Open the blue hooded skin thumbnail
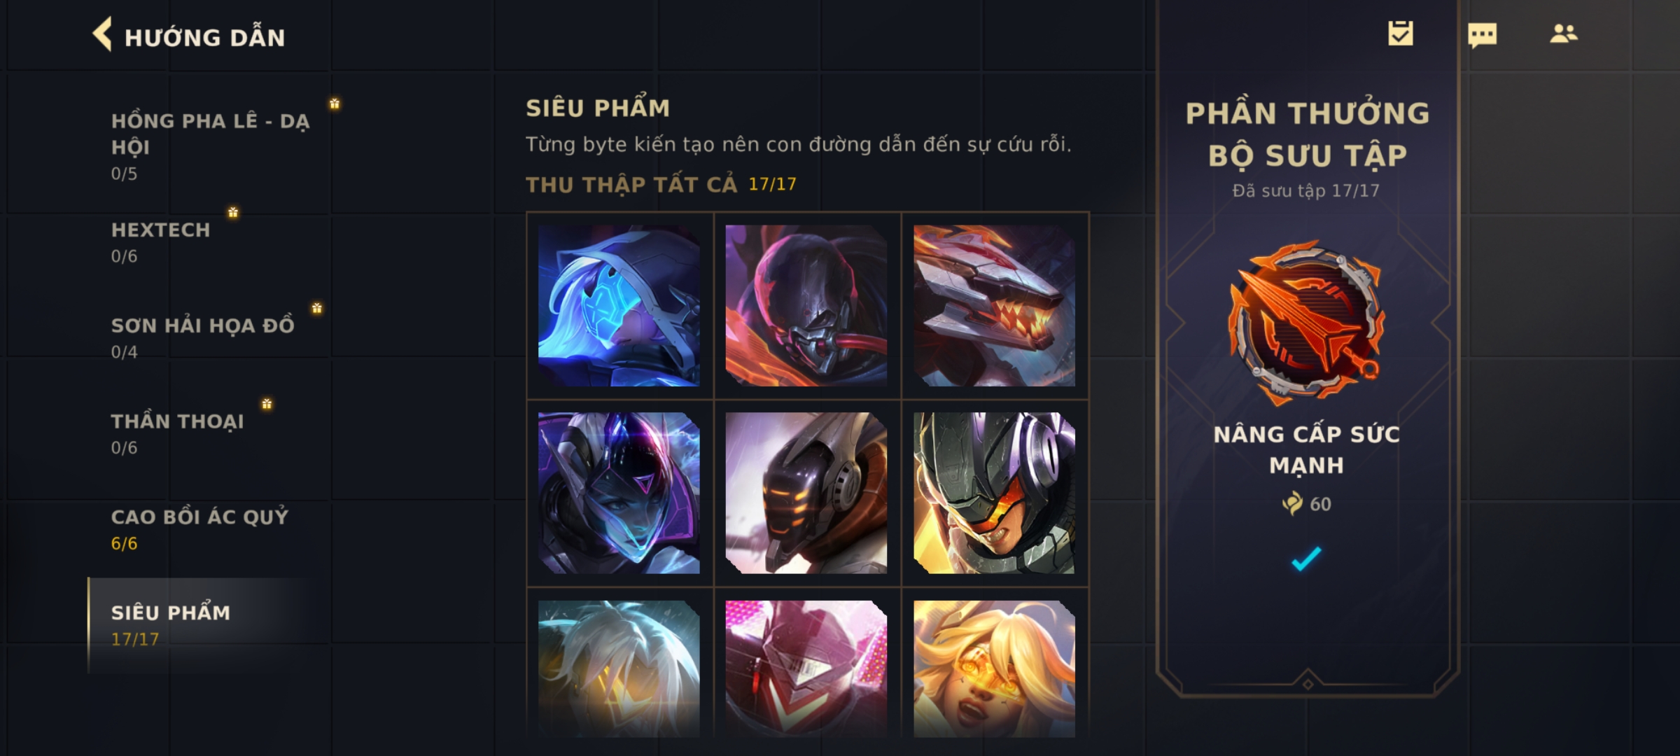The image size is (1680, 756). coord(619,306)
